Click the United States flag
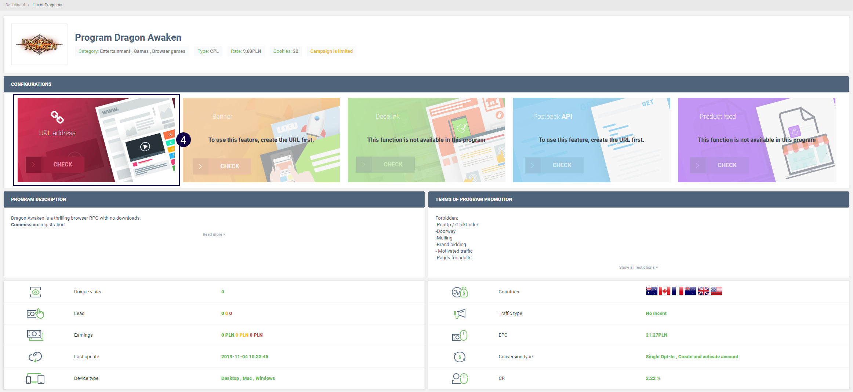This screenshot has width=853, height=392. coord(716,291)
